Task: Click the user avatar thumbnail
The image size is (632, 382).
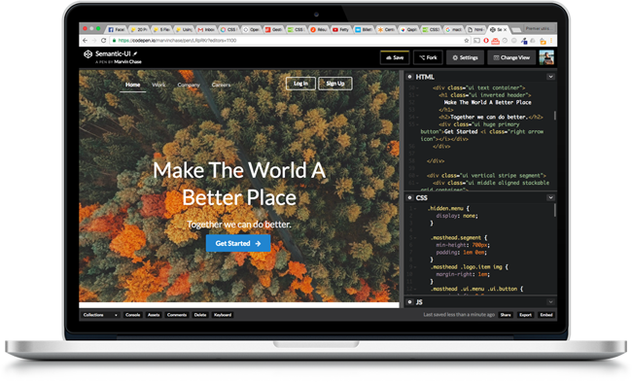Action: pyautogui.click(x=546, y=57)
